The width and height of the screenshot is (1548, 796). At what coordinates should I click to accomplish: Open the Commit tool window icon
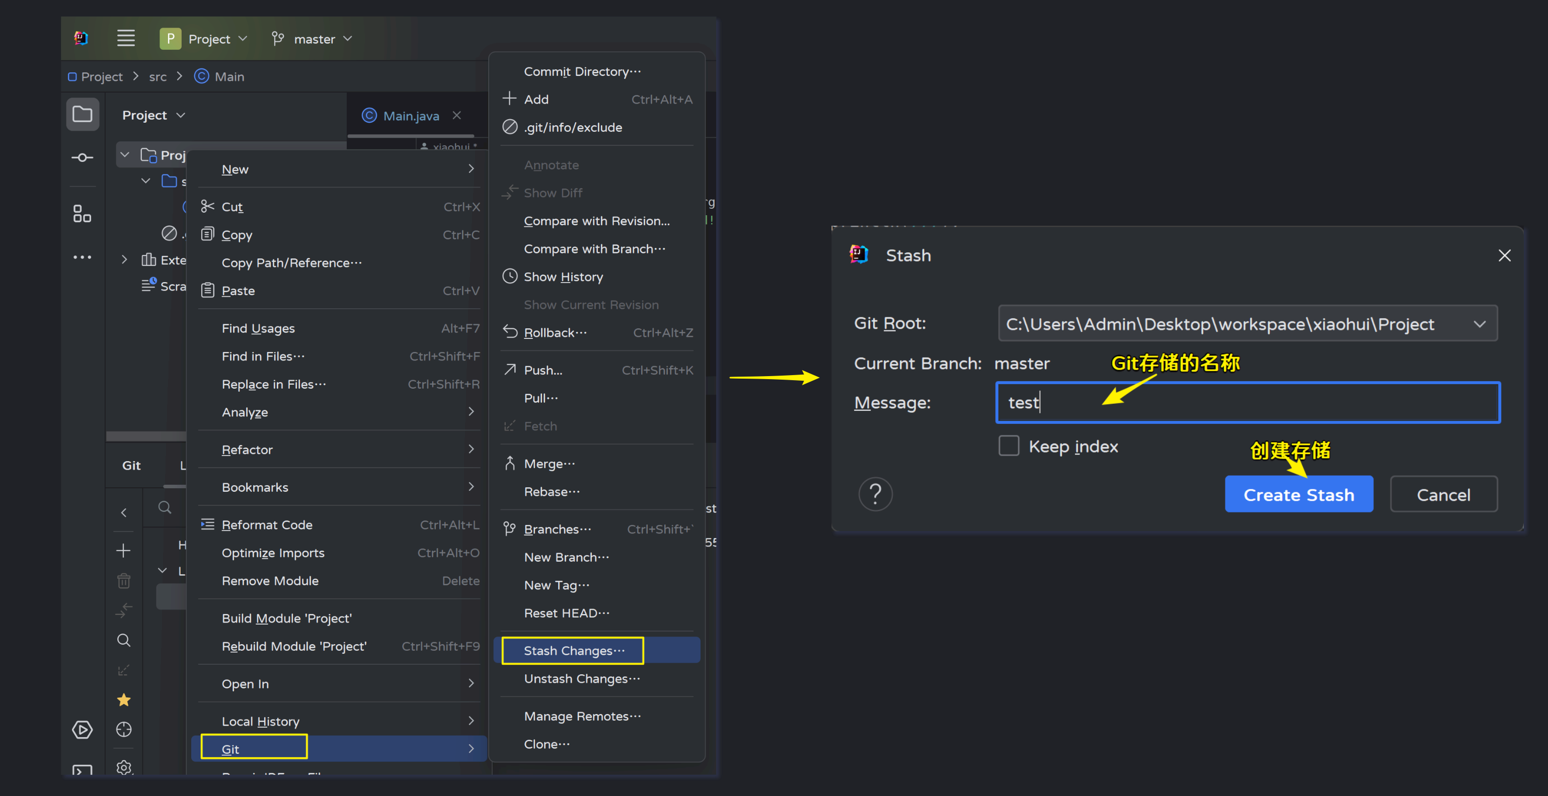pyautogui.click(x=83, y=158)
